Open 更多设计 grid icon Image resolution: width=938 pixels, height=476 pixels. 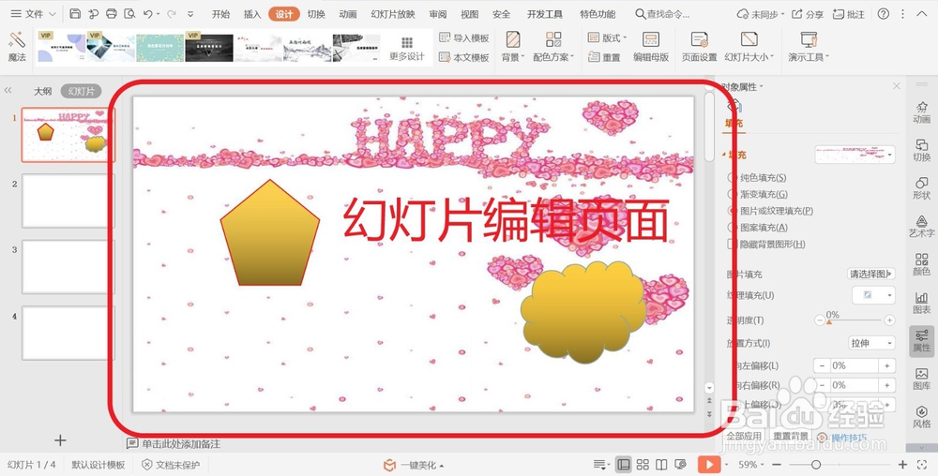pyautogui.click(x=407, y=42)
